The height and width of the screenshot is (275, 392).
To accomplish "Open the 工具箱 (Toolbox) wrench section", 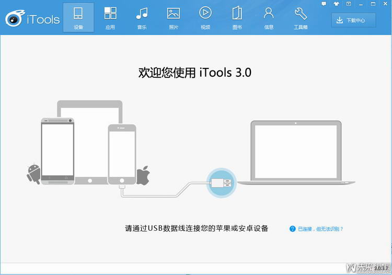I will (301, 18).
